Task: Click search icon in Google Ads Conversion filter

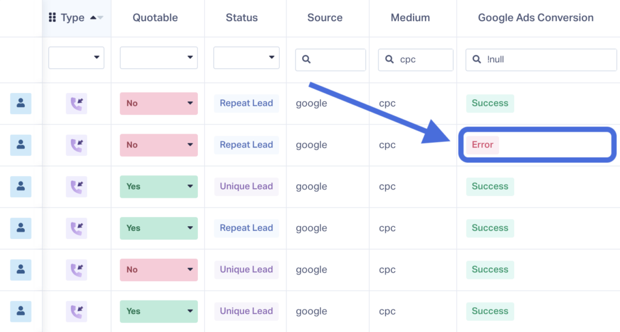Action: pyautogui.click(x=477, y=60)
